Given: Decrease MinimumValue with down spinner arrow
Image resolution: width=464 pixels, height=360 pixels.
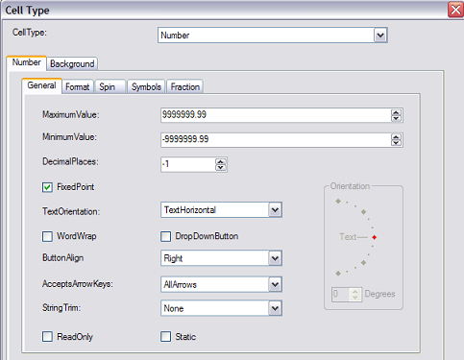Looking at the screenshot, I should [x=396, y=143].
